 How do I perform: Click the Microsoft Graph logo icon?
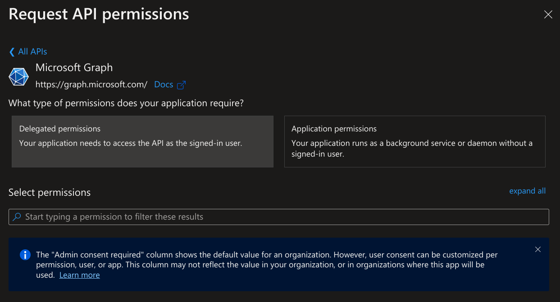(18, 77)
